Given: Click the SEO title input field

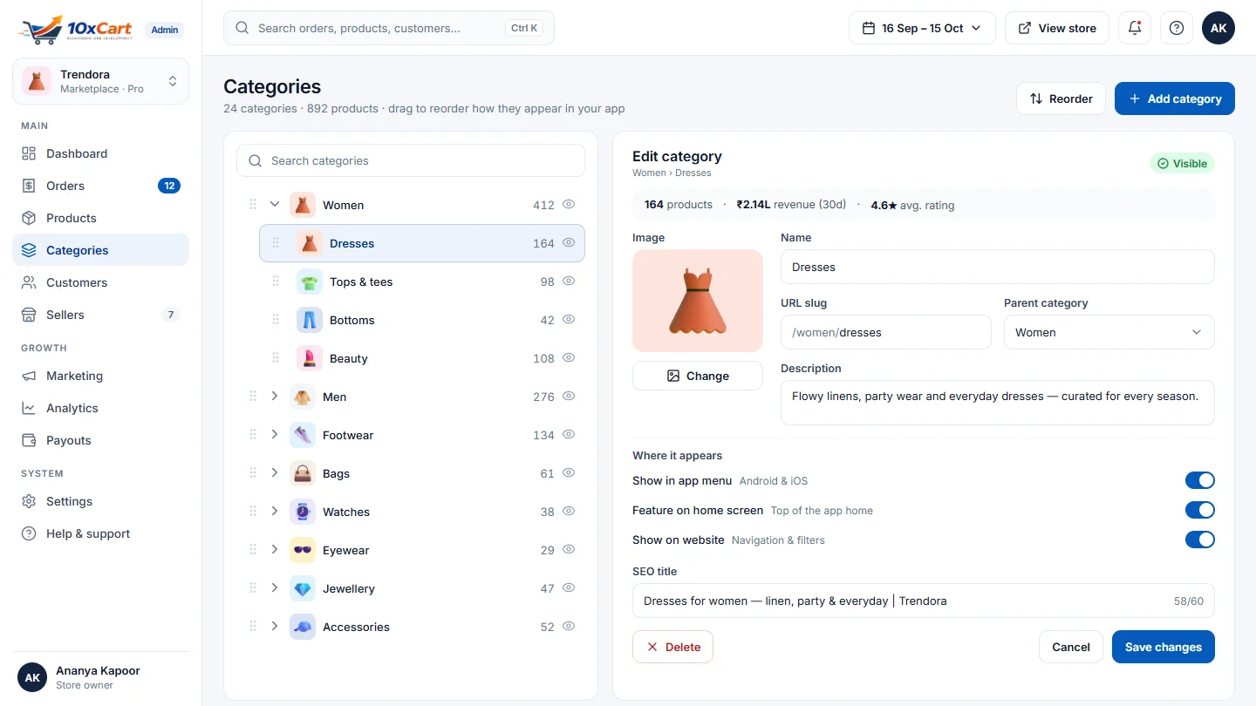Looking at the screenshot, I should point(923,601).
